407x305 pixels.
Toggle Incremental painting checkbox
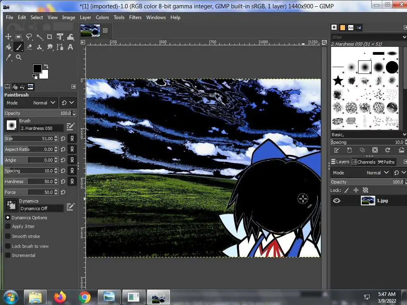[8, 255]
